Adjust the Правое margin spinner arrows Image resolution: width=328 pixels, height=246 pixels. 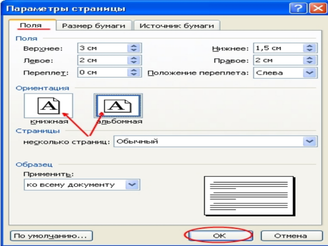click(310, 60)
